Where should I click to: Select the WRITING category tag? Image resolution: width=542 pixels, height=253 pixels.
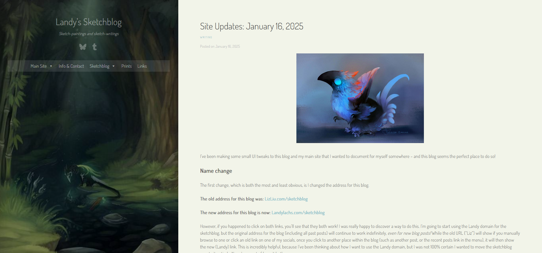point(206,37)
